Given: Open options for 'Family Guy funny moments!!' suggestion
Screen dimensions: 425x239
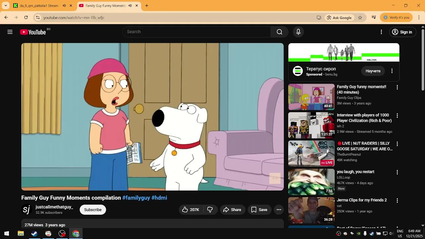Looking at the screenshot, I should tap(397, 87).
